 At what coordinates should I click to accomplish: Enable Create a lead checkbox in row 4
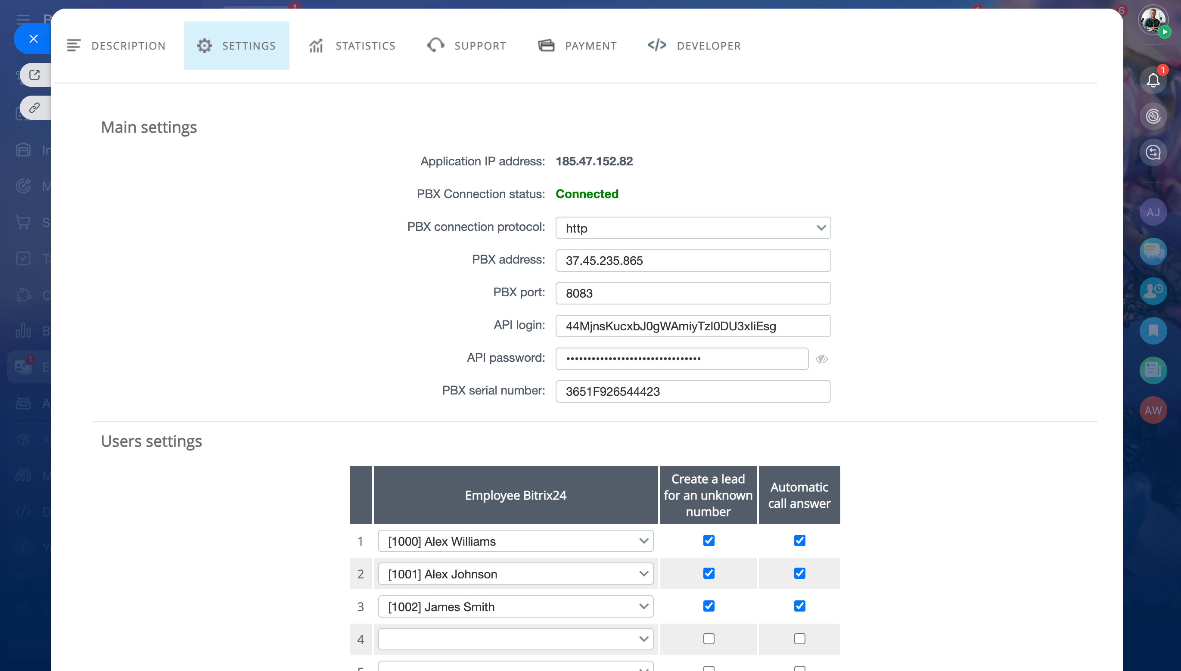tap(709, 639)
